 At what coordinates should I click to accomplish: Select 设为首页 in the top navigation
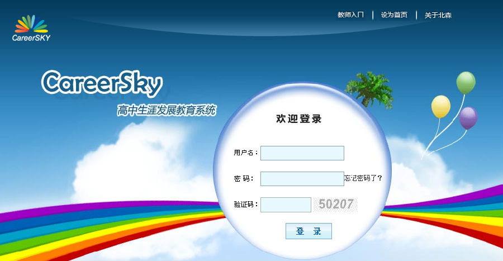pos(394,15)
